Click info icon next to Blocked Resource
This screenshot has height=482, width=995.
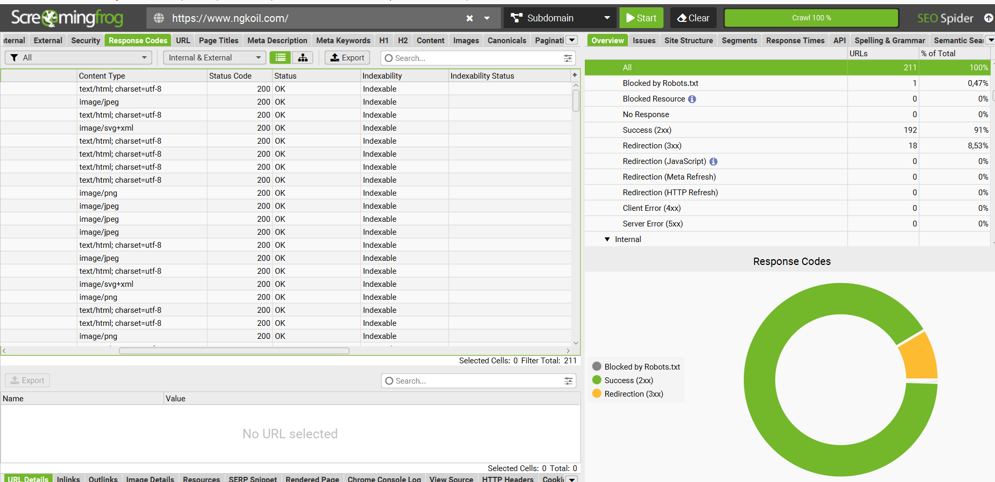692,99
